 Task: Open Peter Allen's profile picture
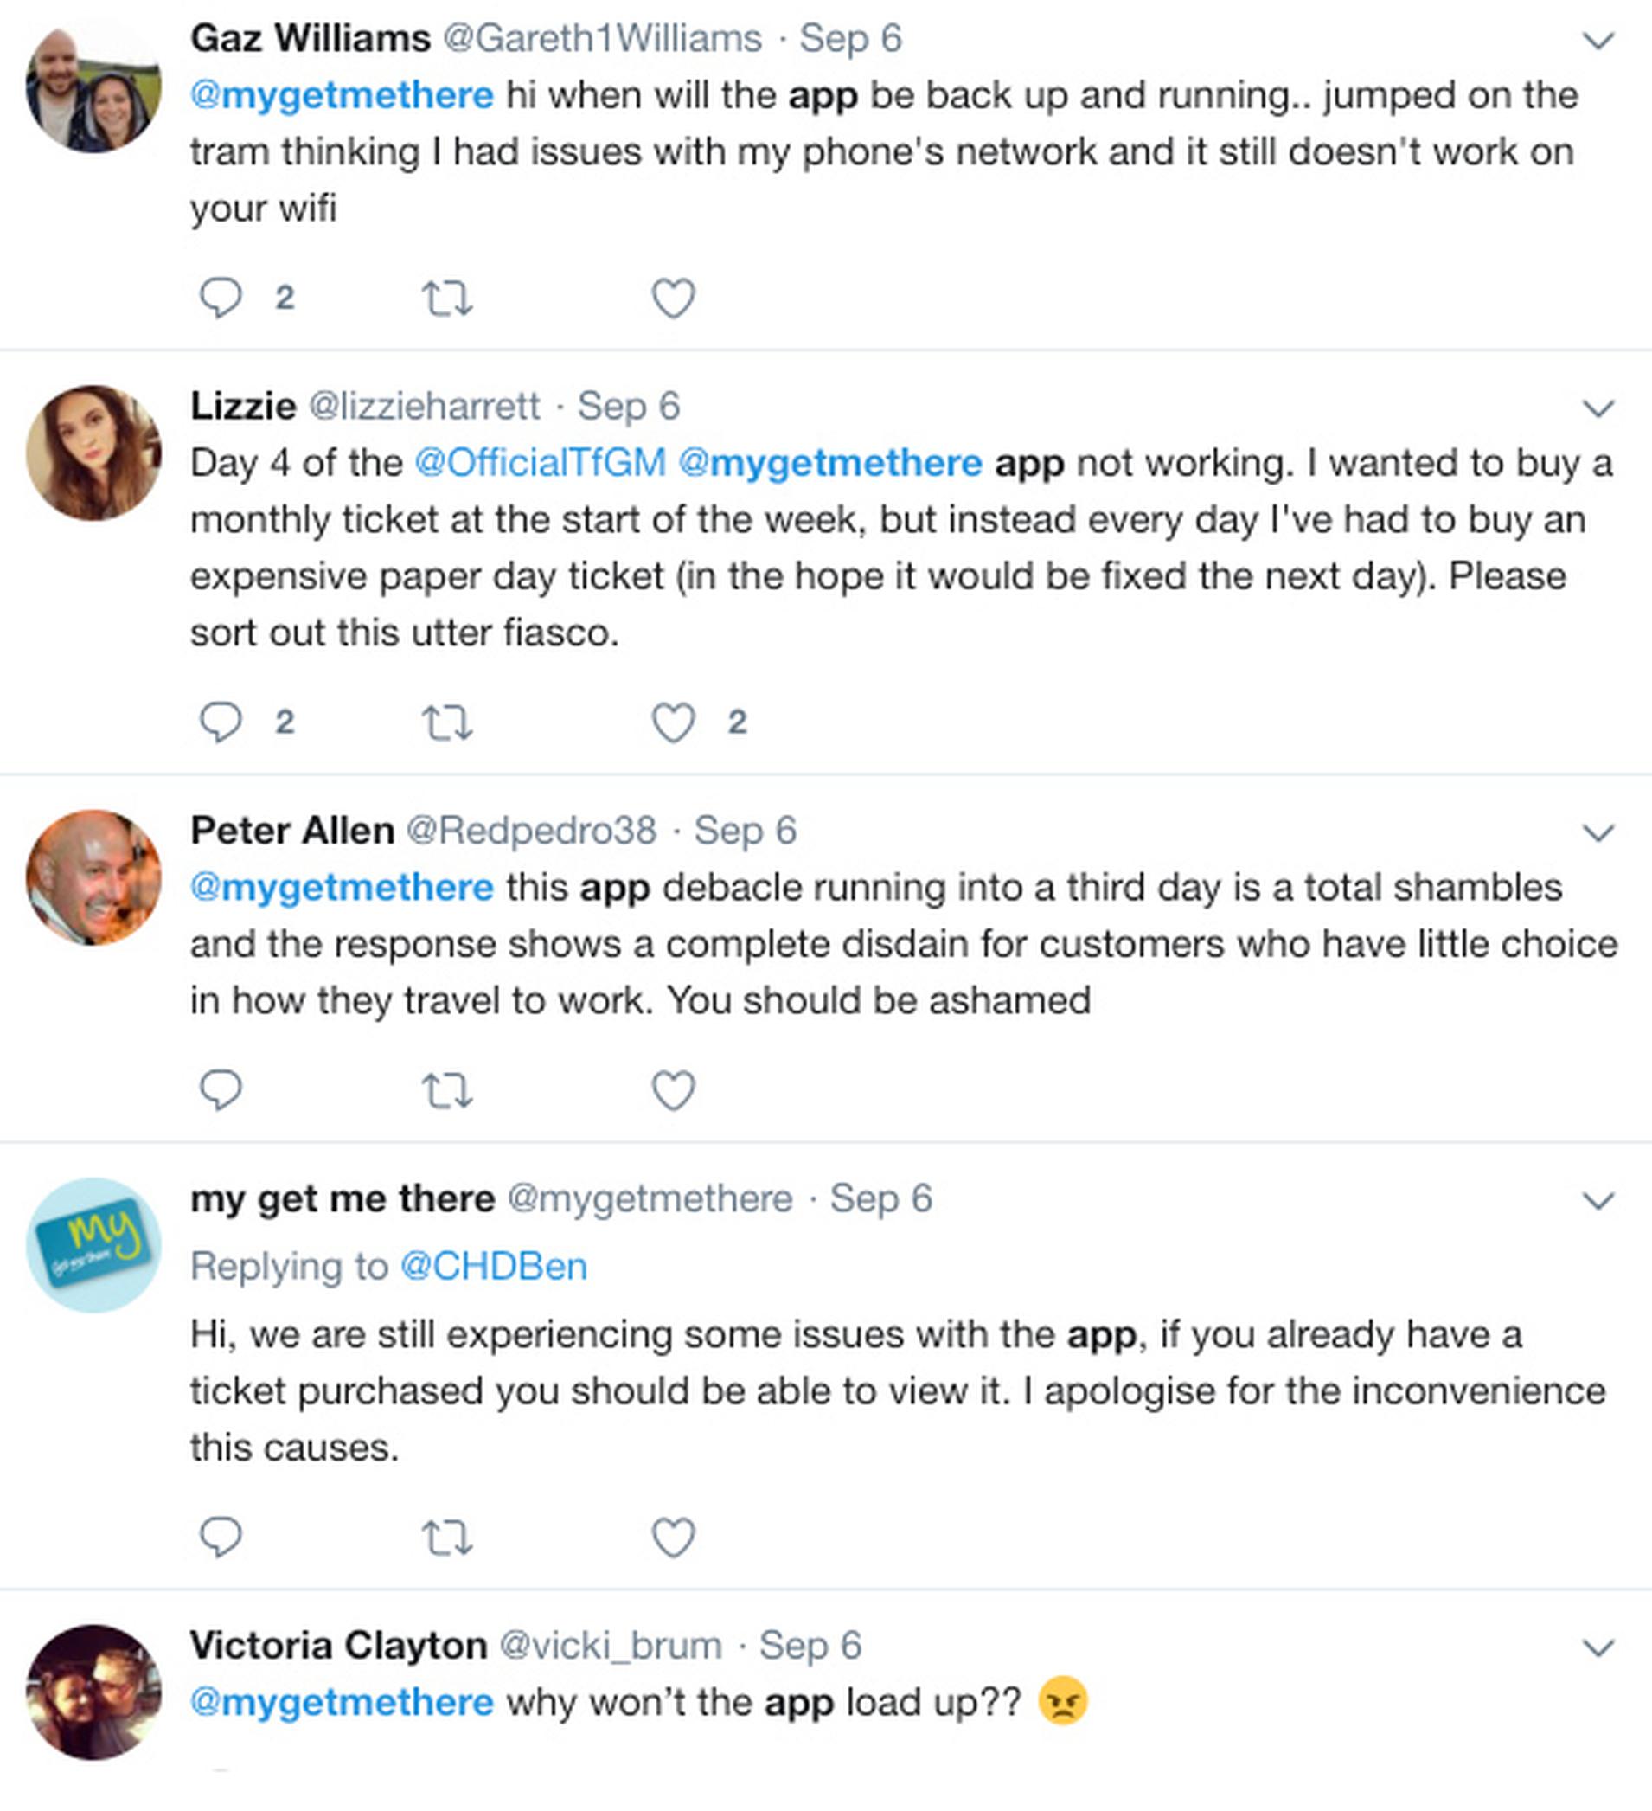click(x=93, y=877)
